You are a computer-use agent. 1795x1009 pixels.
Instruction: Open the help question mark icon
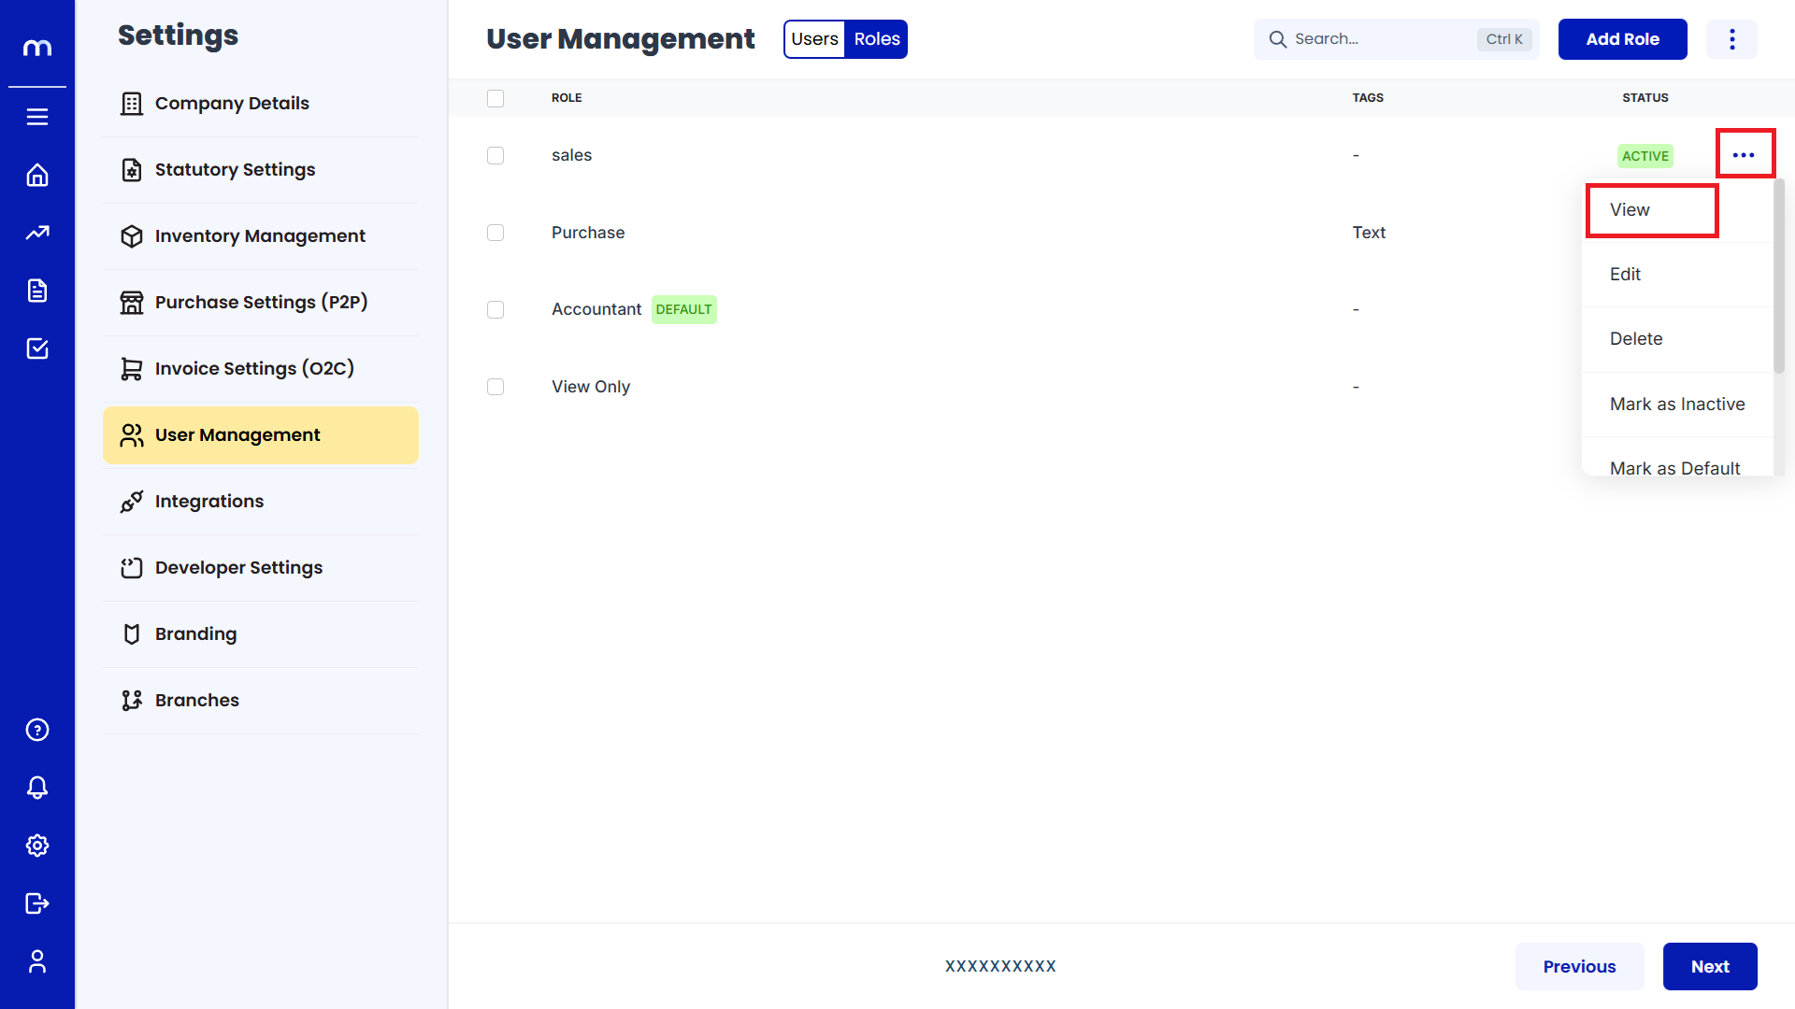pyautogui.click(x=37, y=730)
